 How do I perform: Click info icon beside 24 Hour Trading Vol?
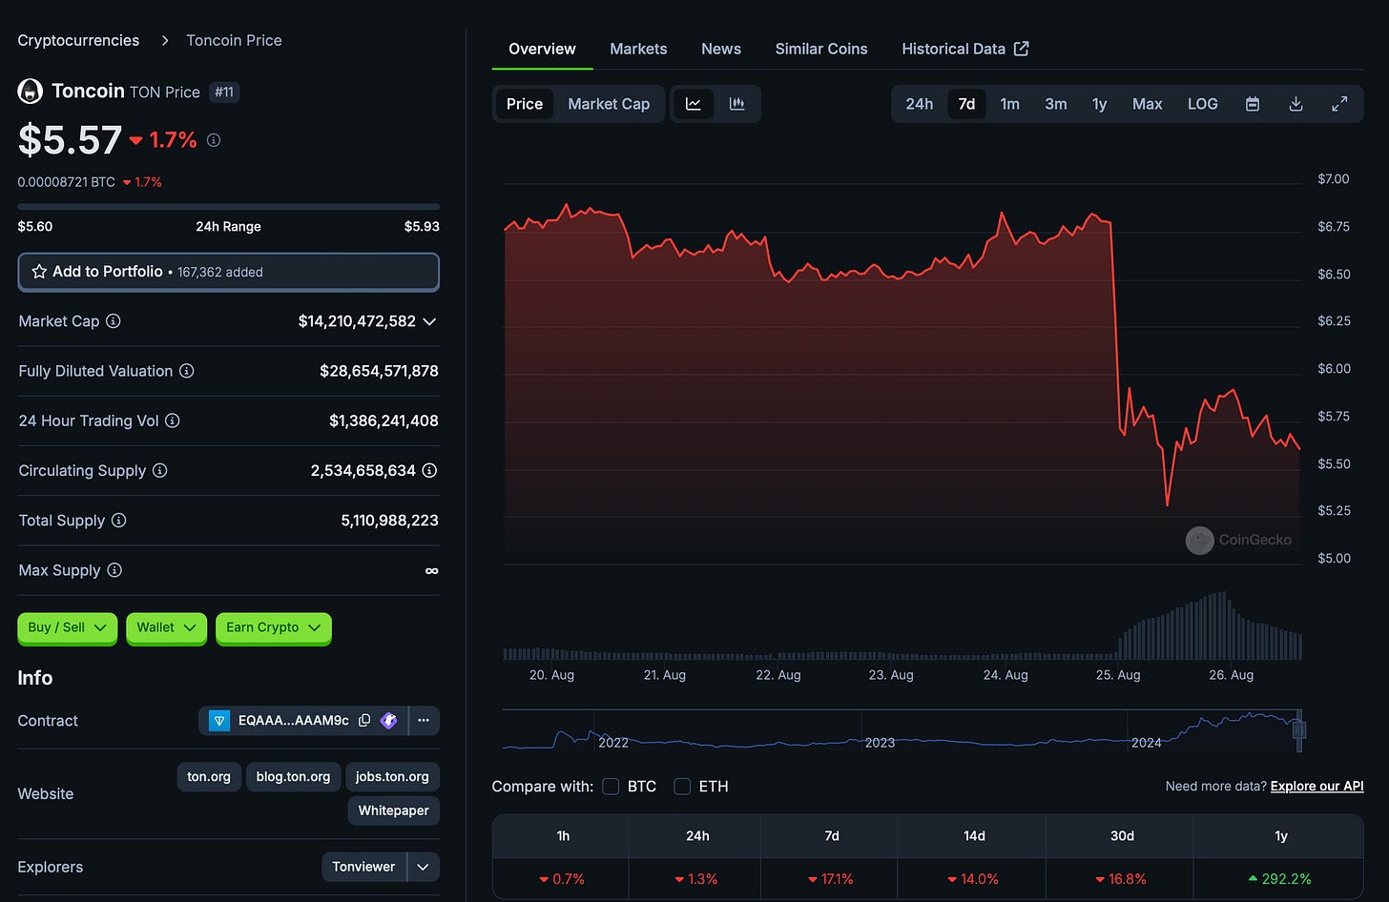pyautogui.click(x=173, y=420)
